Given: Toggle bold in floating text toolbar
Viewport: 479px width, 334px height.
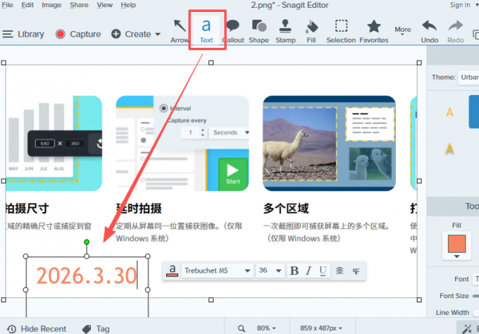Looking at the screenshot, I should pyautogui.click(x=294, y=271).
